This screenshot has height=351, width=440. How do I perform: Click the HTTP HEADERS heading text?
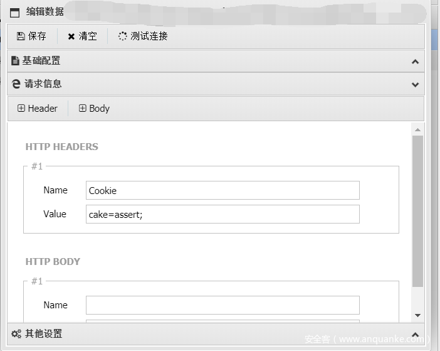(61, 147)
